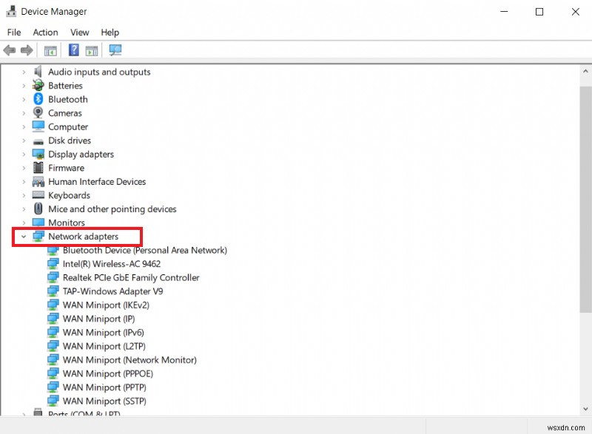The image size is (592, 434).
Task: Open the File menu
Action: [x=13, y=32]
